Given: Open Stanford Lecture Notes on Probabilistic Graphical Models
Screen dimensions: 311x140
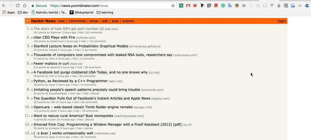Looking at the screenshot, I should click(81, 46).
